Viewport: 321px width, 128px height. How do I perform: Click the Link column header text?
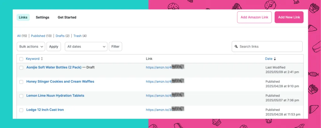[149, 59]
